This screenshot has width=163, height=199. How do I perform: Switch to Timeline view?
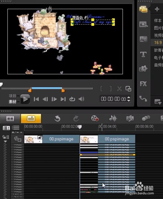tap(31, 119)
